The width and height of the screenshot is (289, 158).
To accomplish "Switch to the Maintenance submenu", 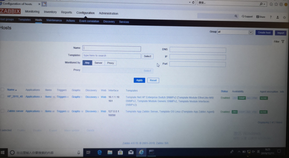I will [54, 20].
